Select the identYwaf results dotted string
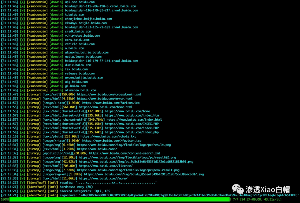This screenshot has height=203, width=300. point(117,182)
